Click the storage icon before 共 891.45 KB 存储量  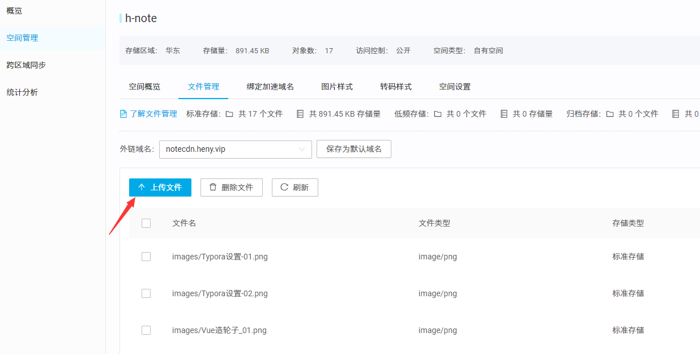(300, 114)
